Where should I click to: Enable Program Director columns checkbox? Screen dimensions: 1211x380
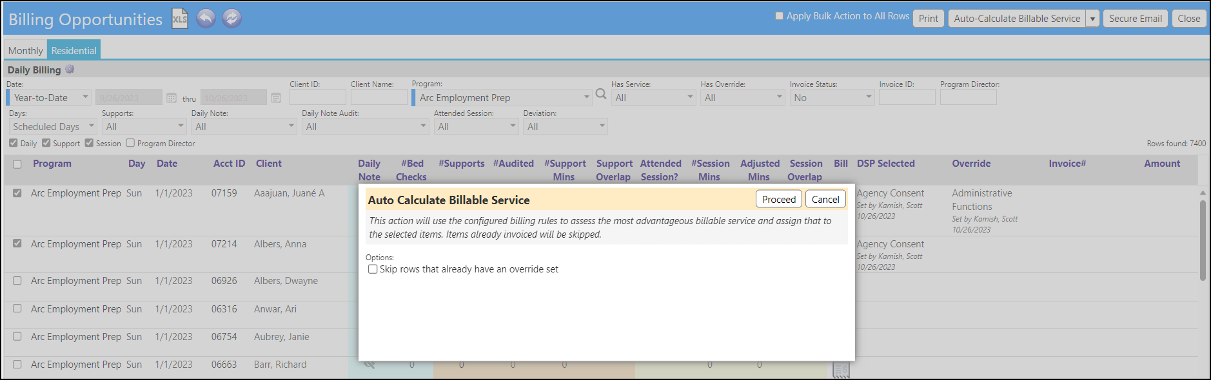[x=130, y=143]
